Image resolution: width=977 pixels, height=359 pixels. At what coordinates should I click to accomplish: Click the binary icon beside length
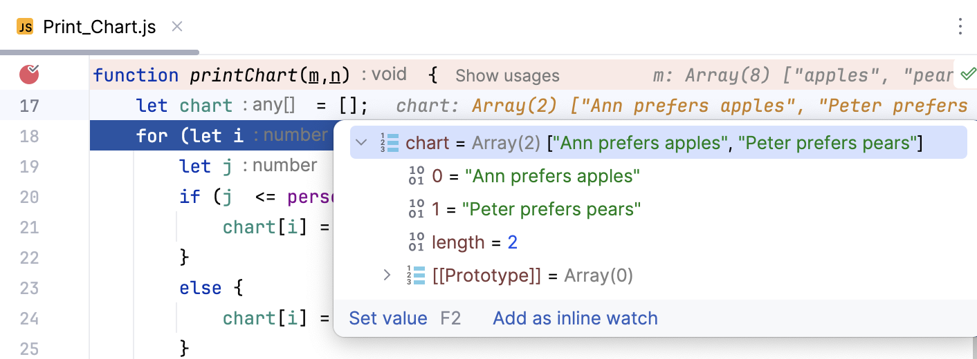417,242
